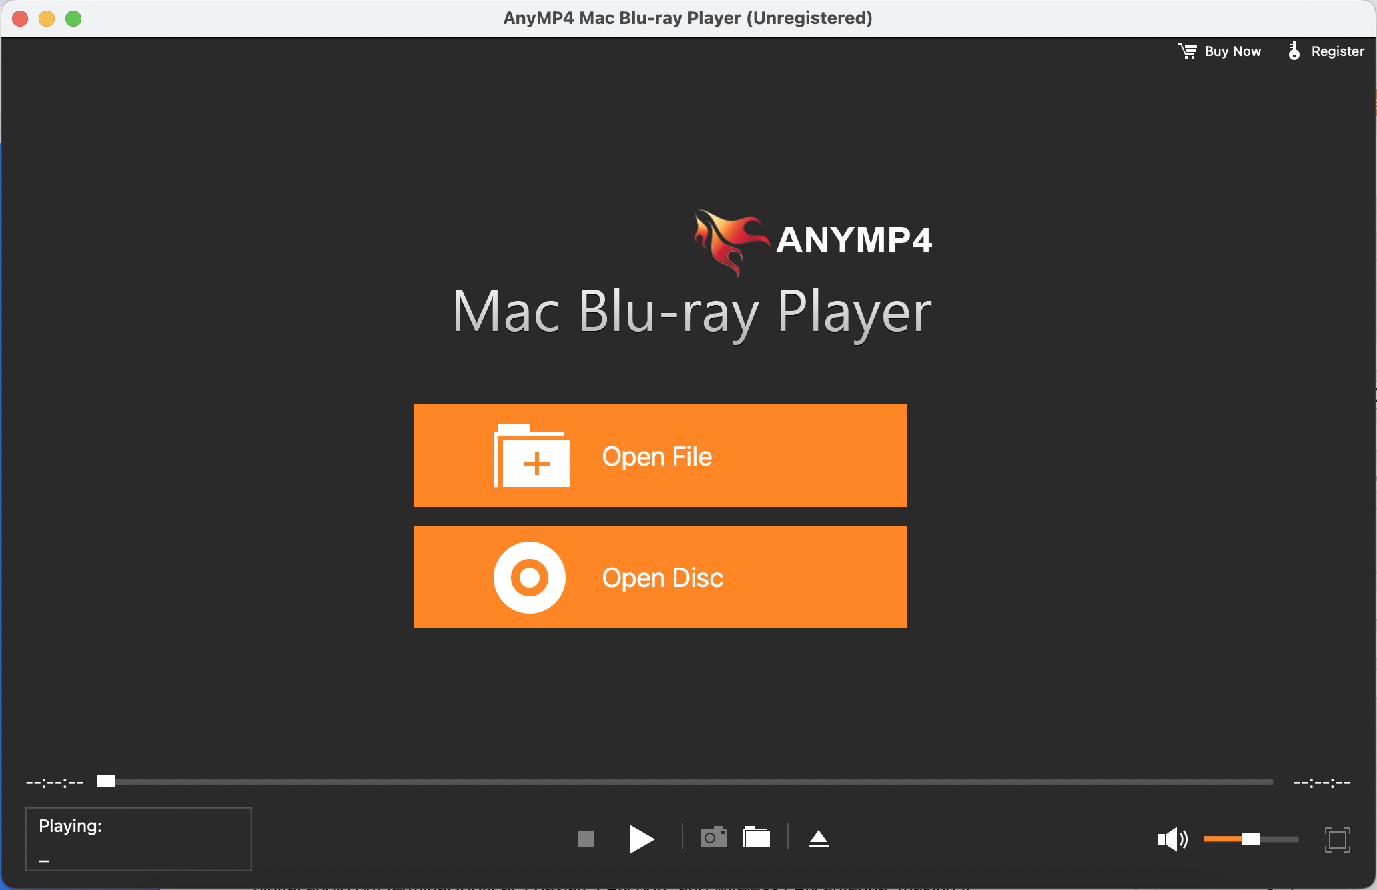Click the folder-plus icon in Open File
The width and height of the screenshot is (1377, 890).
tap(531, 456)
